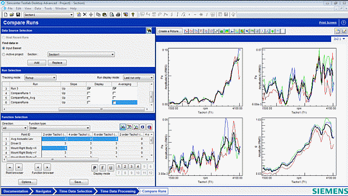348x196 pixels.
Task: Select the Input Basket radio button
Action: click(x=4, y=48)
